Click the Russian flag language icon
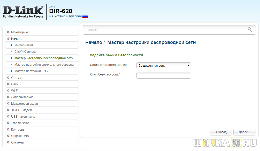The height and width of the screenshot is (151, 260). [x=85, y=16]
